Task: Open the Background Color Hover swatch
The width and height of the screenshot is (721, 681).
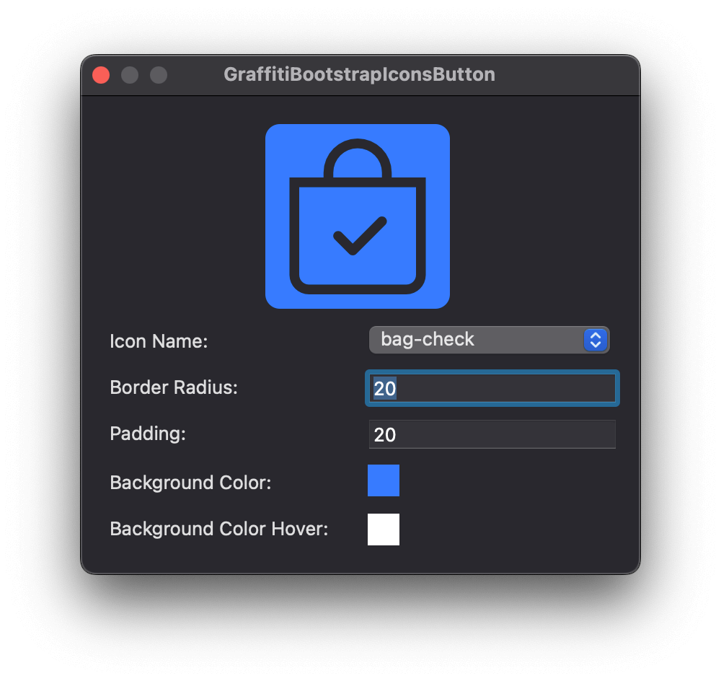Action: [384, 530]
